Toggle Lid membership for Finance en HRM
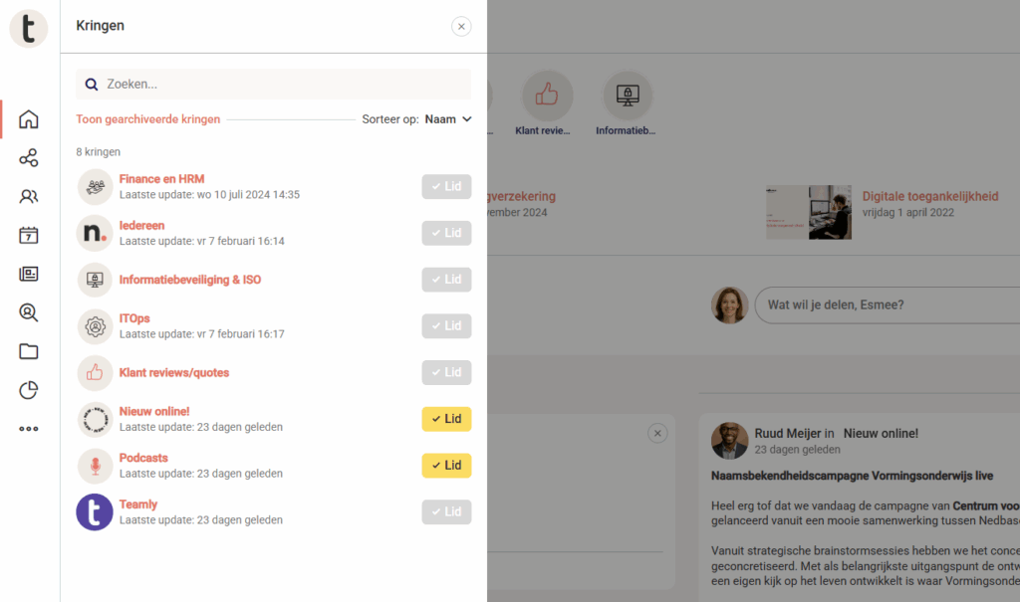Image resolution: width=1020 pixels, height=602 pixels. 446,186
